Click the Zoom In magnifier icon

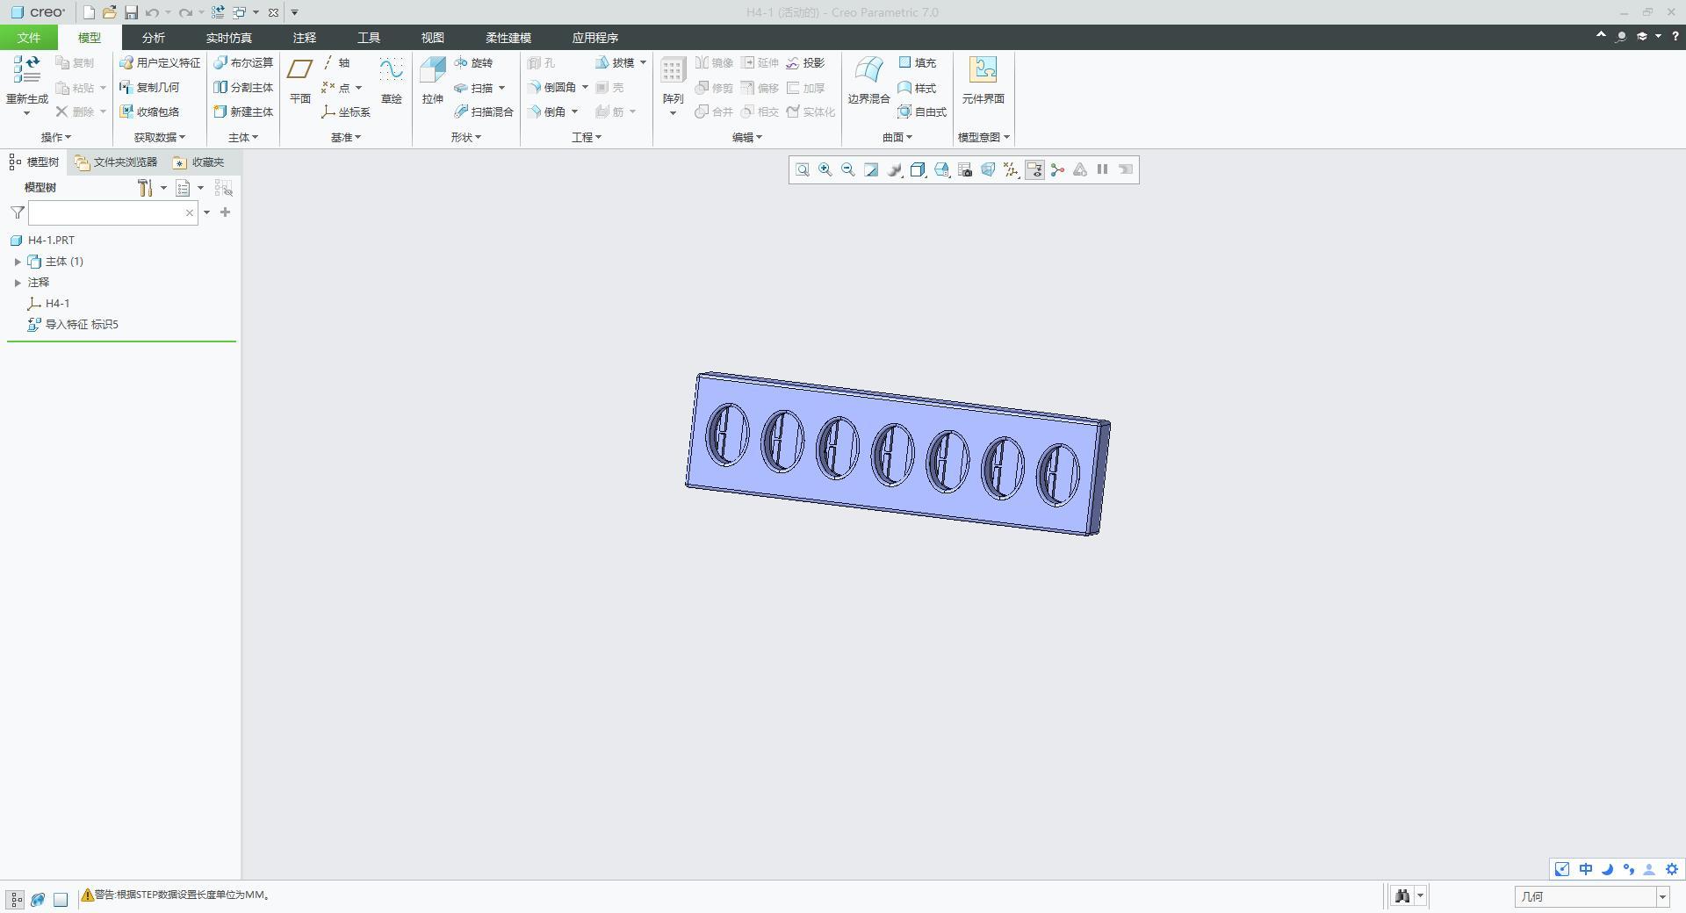(825, 170)
